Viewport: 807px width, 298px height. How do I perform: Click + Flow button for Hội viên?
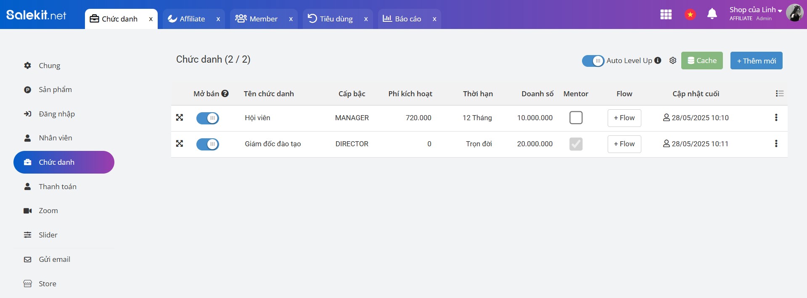tap(624, 118)
